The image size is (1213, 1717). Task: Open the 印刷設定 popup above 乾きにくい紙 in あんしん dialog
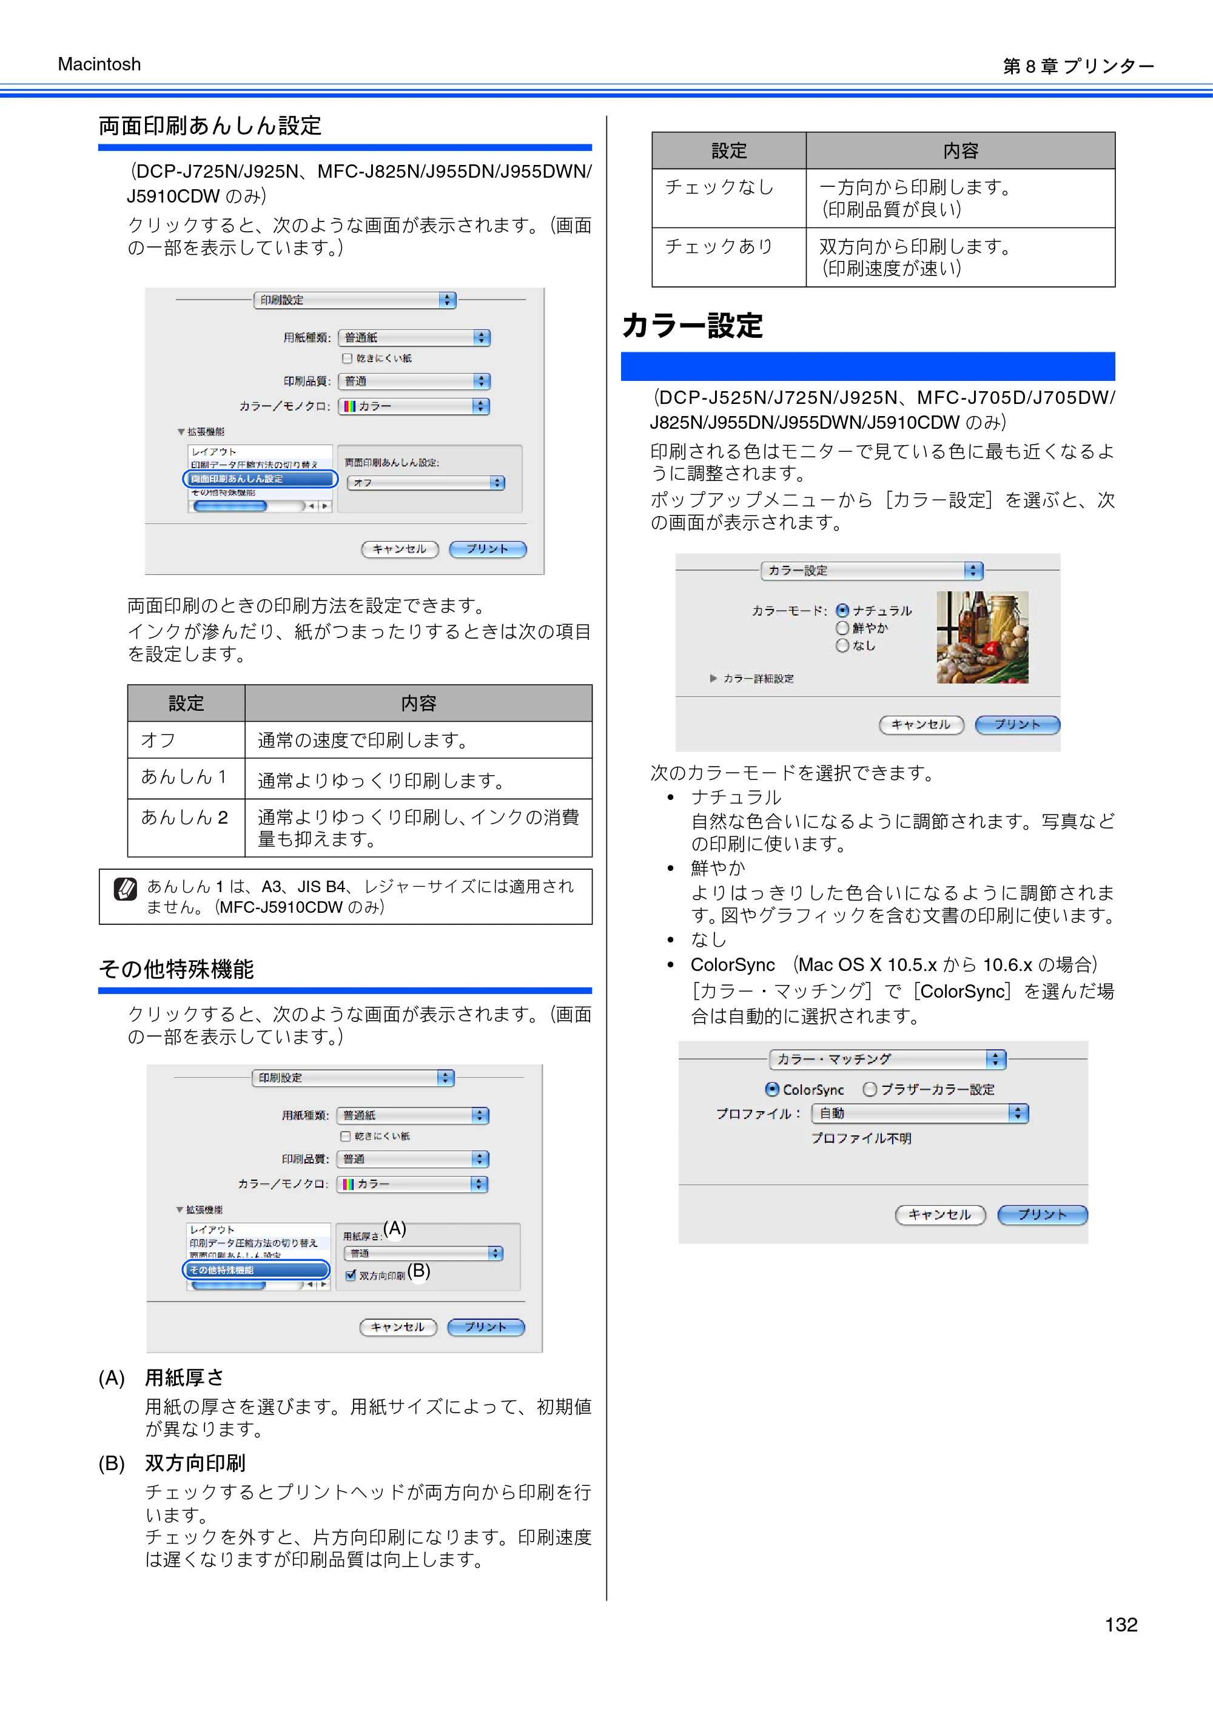pyautogui.click(x=354, y=300)
